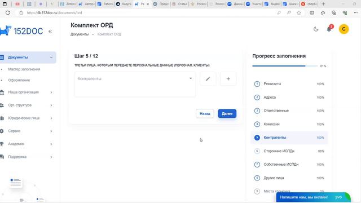
Task: Go to step 7 Собственные ИСПДн
Action: pyautogui.click(x=289, y=164)
